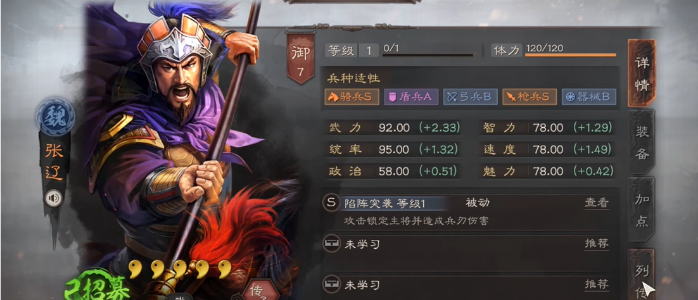This screenshot has height=300, width=698.
Task: Click the 传 hexagon badge on portrait
Action: click(260, 291)
